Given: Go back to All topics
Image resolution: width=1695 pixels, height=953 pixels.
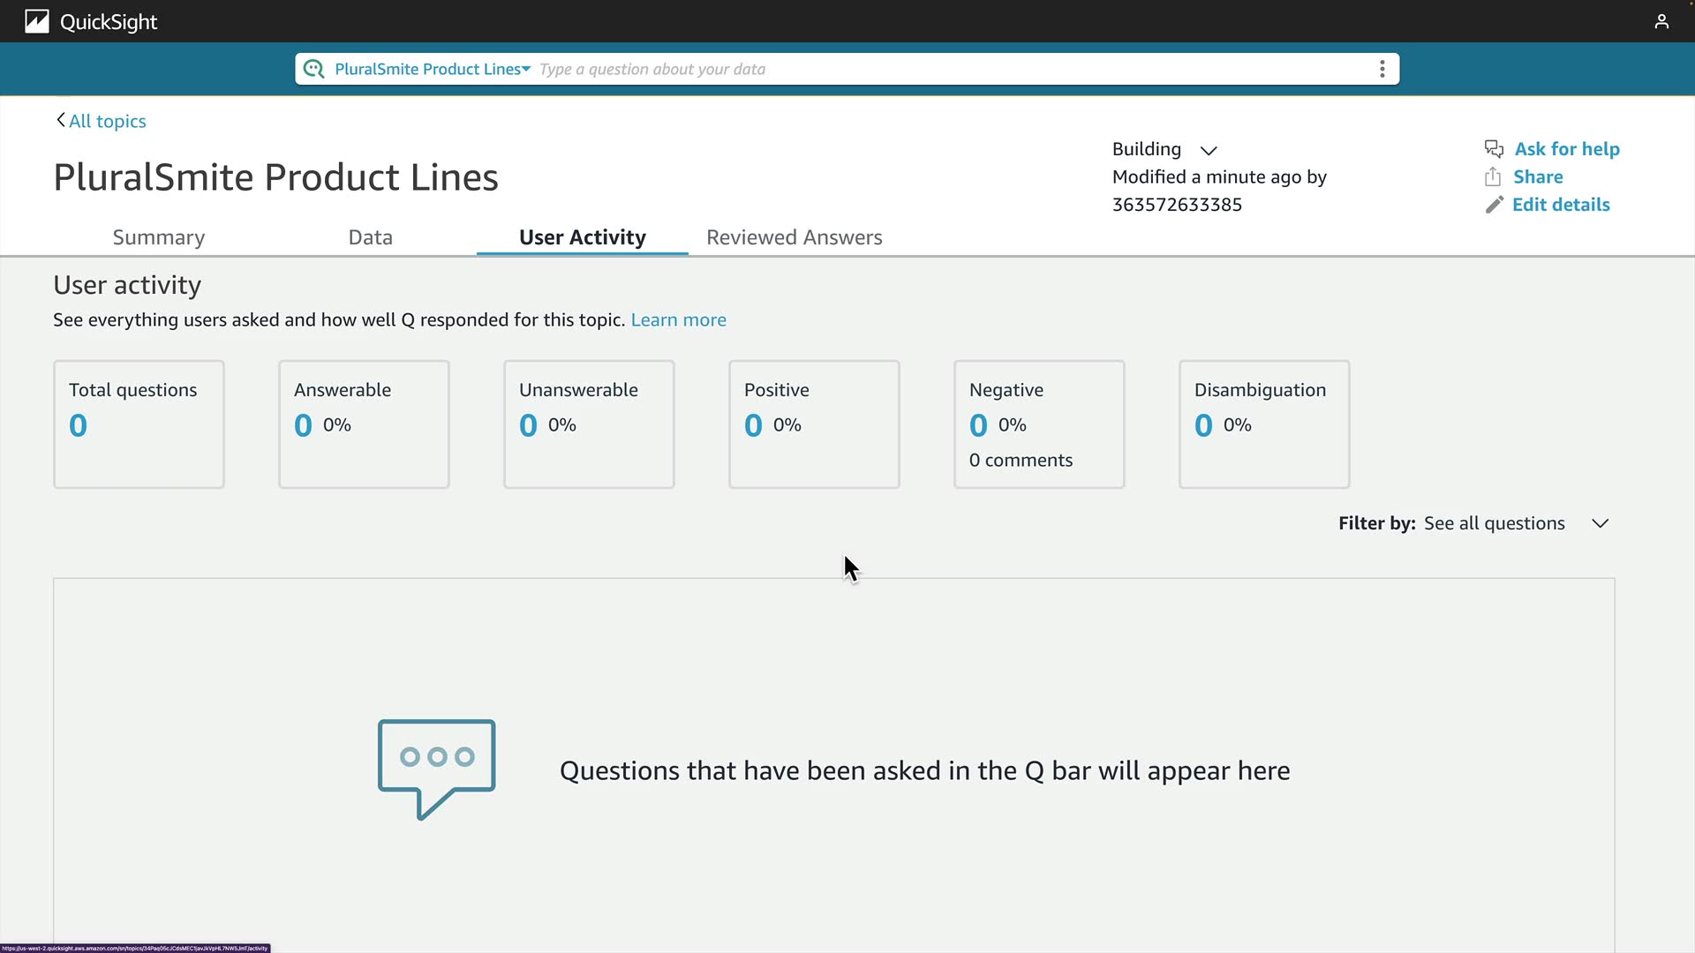Looking at the screenshot, I should [107, 121].
